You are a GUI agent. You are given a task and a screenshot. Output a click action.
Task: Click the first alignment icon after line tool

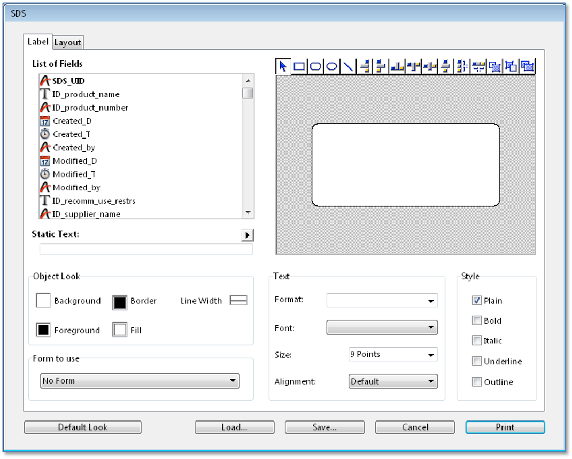tap(365, 66)
